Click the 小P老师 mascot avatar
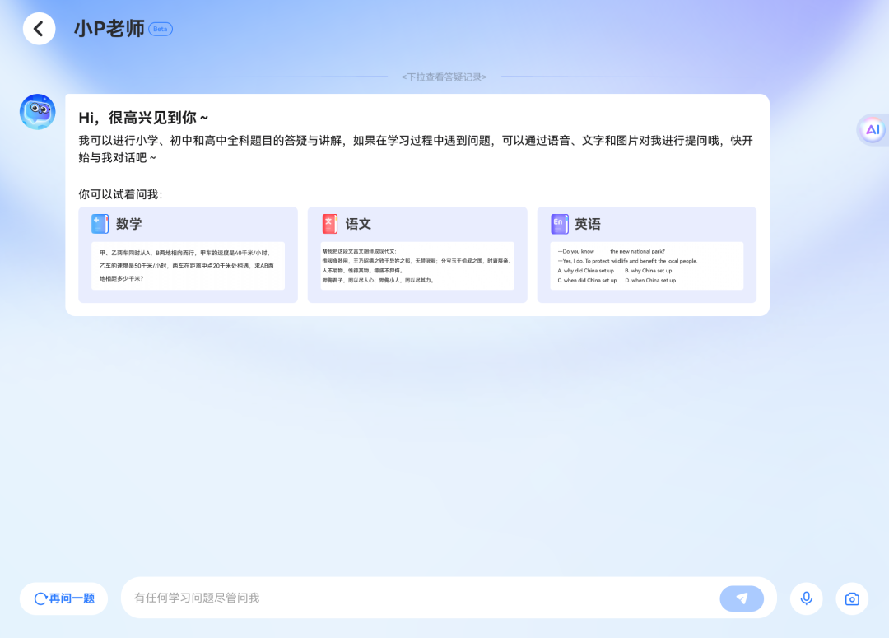 coord(37,111)
